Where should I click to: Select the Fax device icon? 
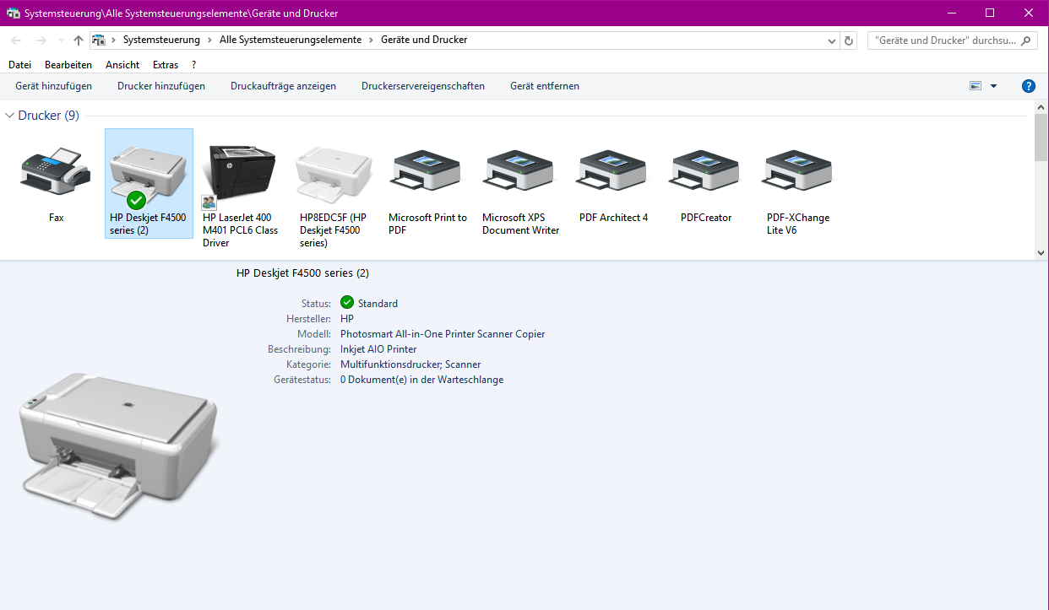click(56, 171)
